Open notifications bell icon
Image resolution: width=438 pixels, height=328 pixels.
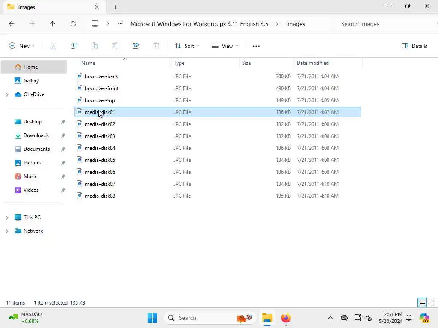pyautogui.click(x=409, y=318)
